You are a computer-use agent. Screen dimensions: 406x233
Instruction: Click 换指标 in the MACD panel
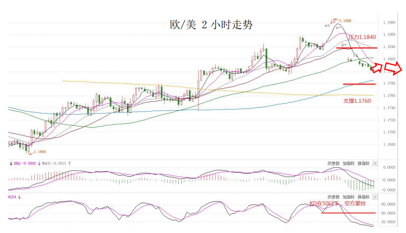[x=363, y=163]
